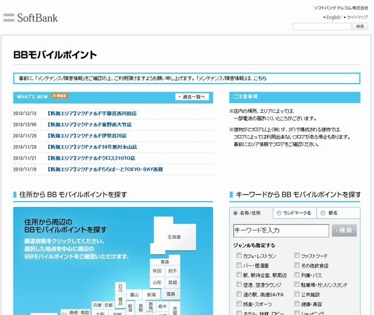The height and width of the screenshot is (315, 374).
Task: Select the 駅名 radio button
Action: click(x=323, y=213)
